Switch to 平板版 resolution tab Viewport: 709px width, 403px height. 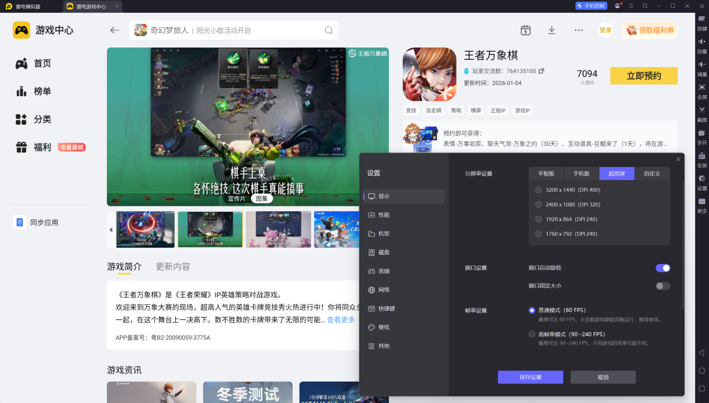point(546,173)
